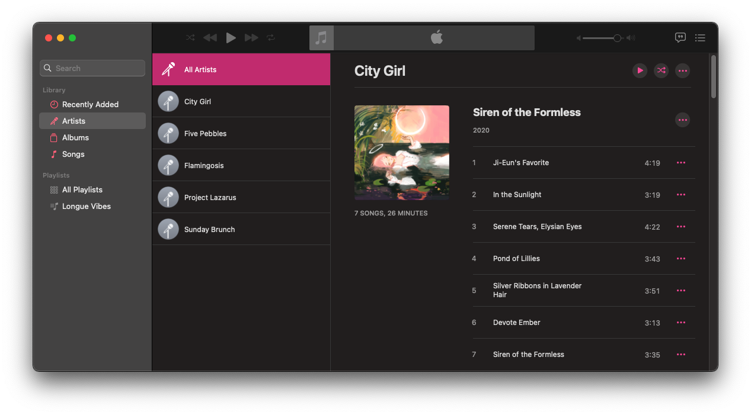
Task: Click the Siren of the Formless album cover
Action: point(402,153)
